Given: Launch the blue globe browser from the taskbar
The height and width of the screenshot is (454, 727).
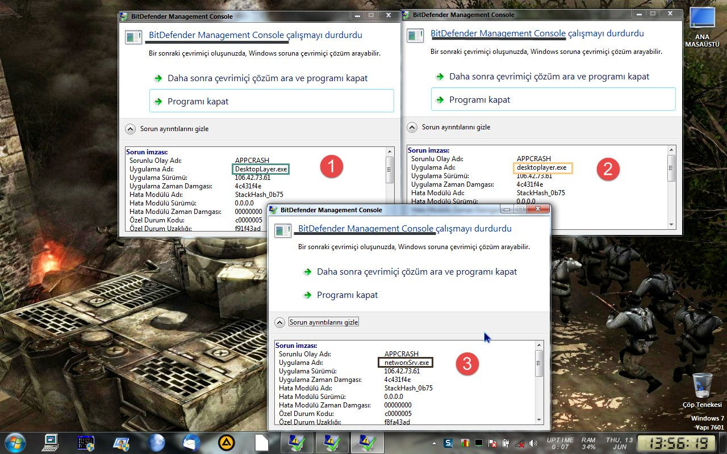Looking at the screenshot, I should 156,442.
